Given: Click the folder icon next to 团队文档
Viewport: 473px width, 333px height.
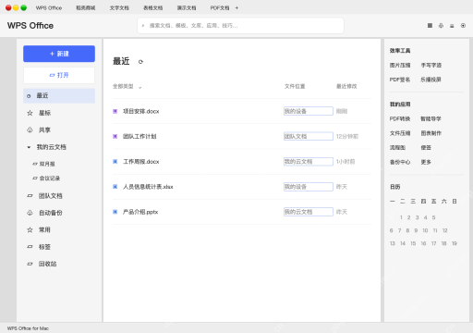Looking at the screenshot, I should pos(30,196).
